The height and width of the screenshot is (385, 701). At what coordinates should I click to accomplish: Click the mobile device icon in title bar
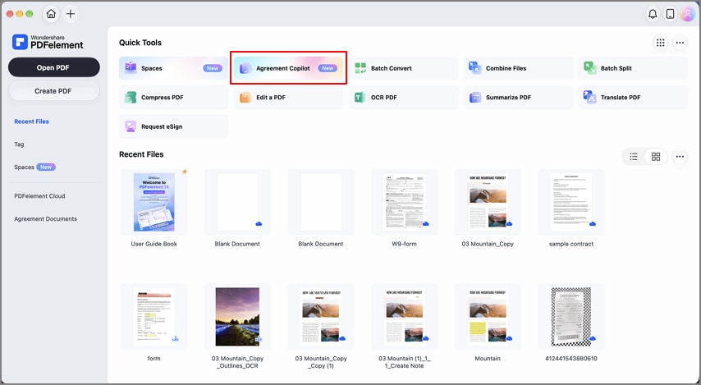pos(670,14)
